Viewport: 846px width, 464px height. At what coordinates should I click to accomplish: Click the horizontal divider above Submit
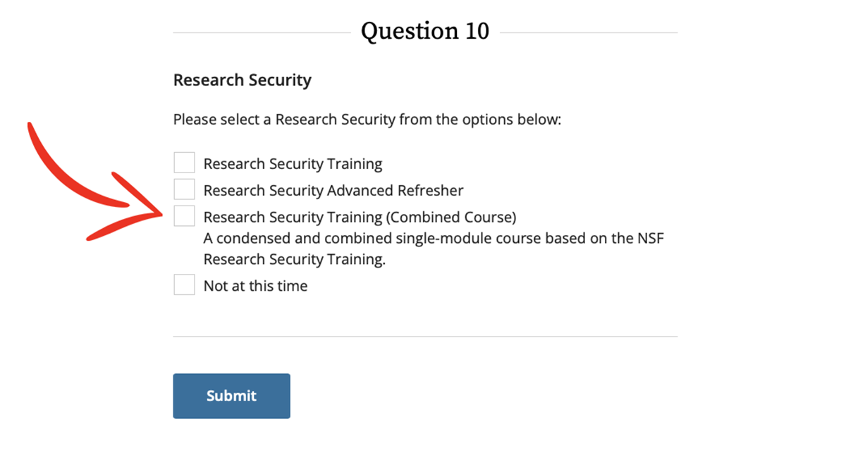click(x=425, y=337)
